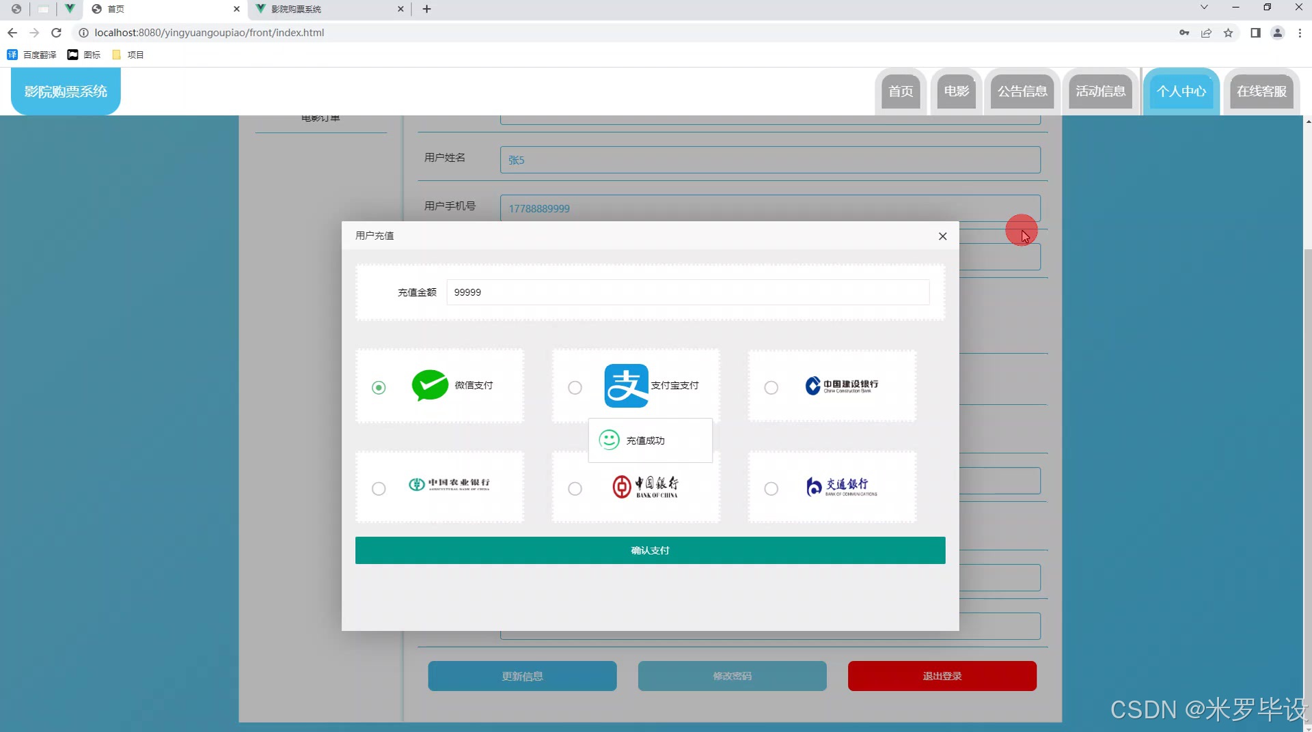Click the site information icon in address bar
This screenshot has width=1312, height=732.
pyautogui.click(x=83, y=33)
